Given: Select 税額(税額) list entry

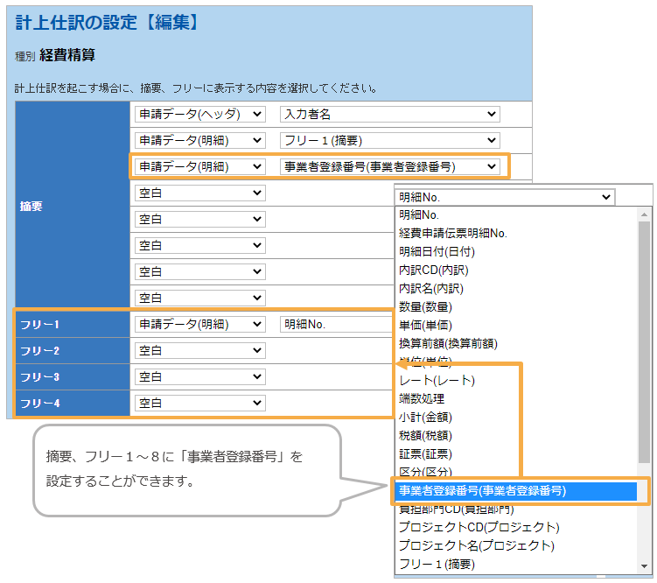Looking at the screenshot, I should [426, 435].
